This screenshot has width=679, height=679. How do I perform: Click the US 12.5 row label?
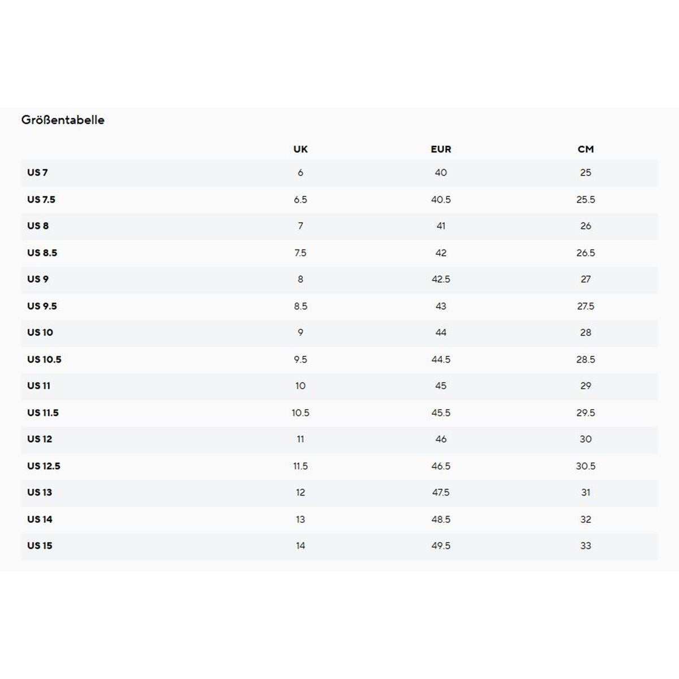(x=44, y=466)
